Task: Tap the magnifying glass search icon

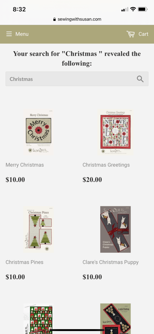Action: point(140,79)
